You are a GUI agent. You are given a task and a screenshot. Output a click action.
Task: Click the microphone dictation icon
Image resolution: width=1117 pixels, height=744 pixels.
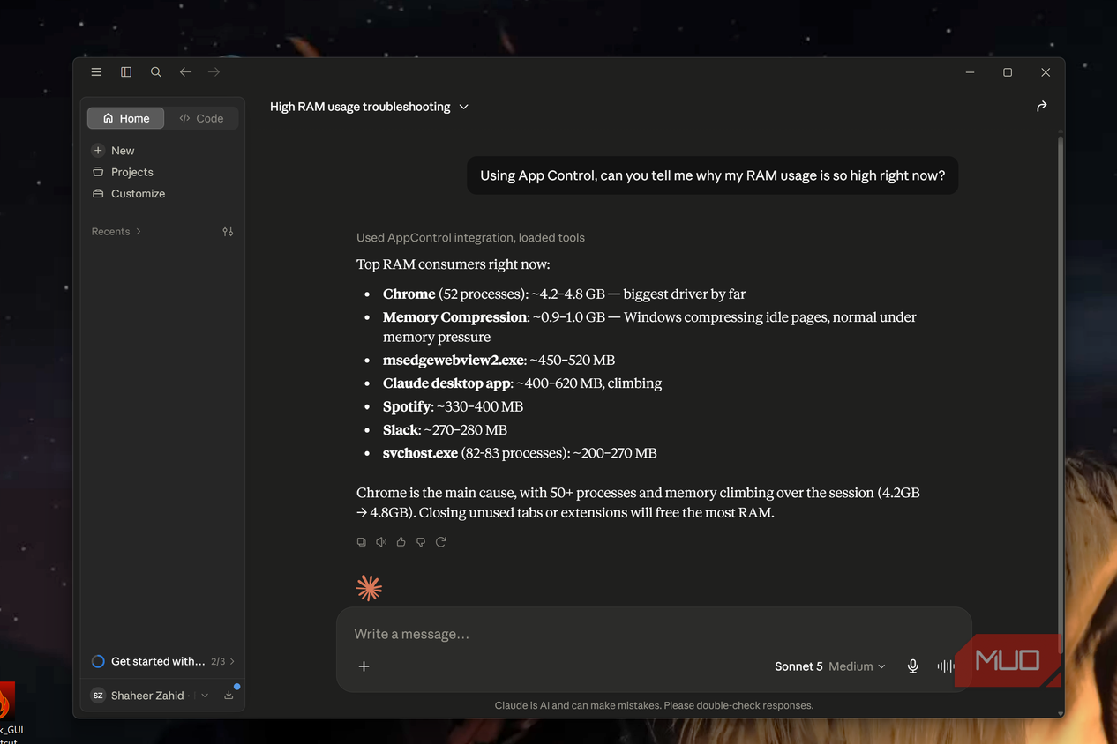coord(913,666)
